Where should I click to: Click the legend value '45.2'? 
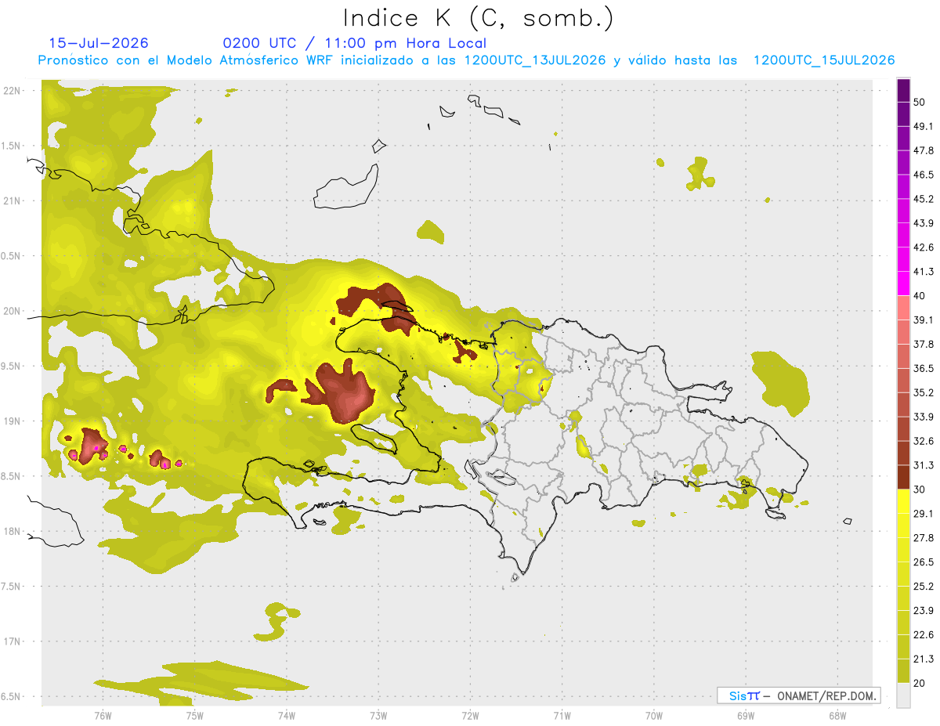[x=924, y=199]
